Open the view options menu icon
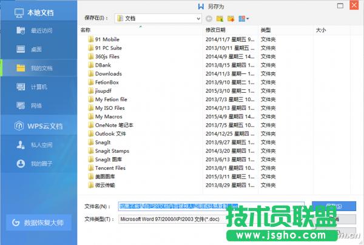The width and height of the screenshot is (364, 245). [243, 18]
